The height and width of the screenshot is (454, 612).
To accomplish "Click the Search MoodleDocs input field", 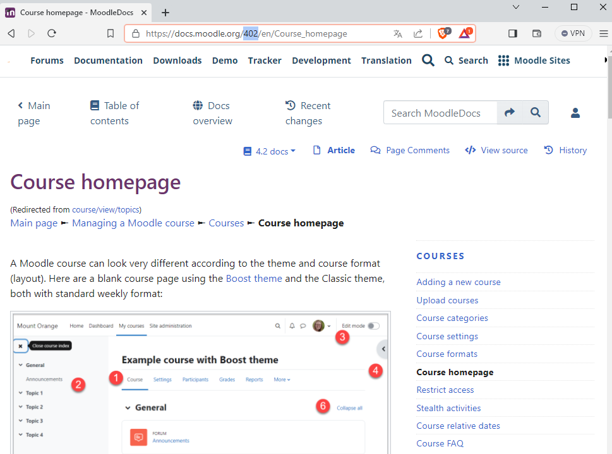I will (x=440, y=113).
